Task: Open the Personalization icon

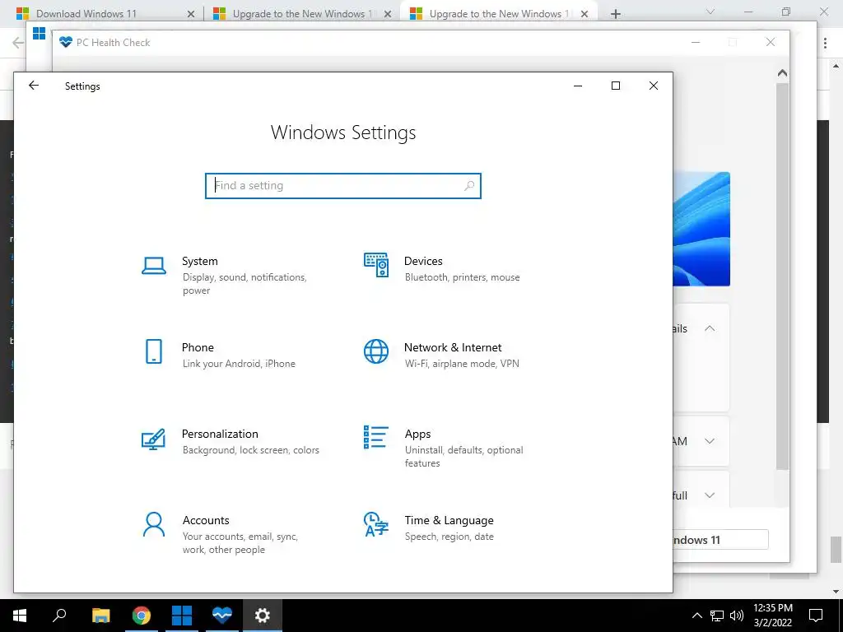Action: (153, 439)
